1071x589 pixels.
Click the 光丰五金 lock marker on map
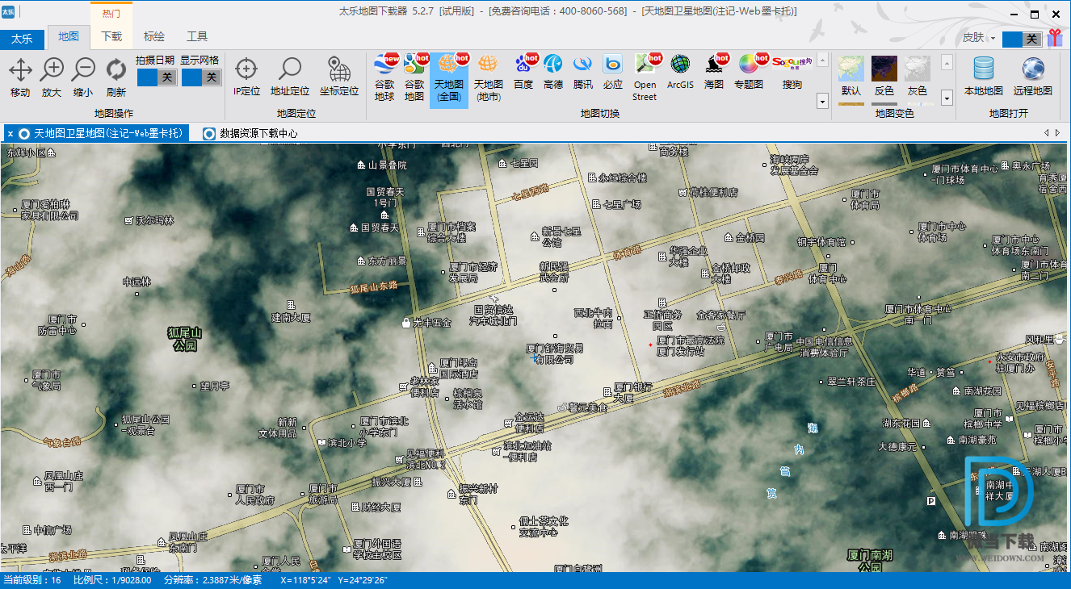(x=406, y=323)
